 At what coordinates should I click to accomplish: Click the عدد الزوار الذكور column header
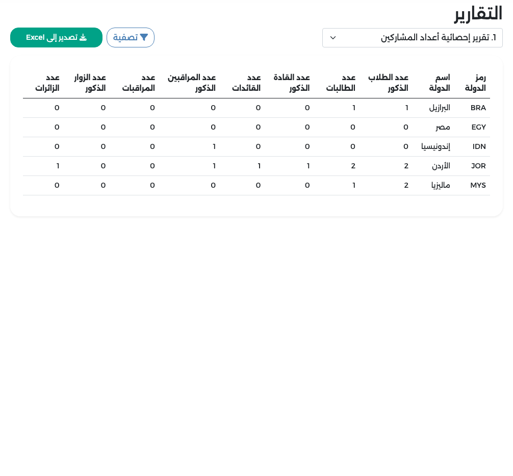click(x=90, y=83)
